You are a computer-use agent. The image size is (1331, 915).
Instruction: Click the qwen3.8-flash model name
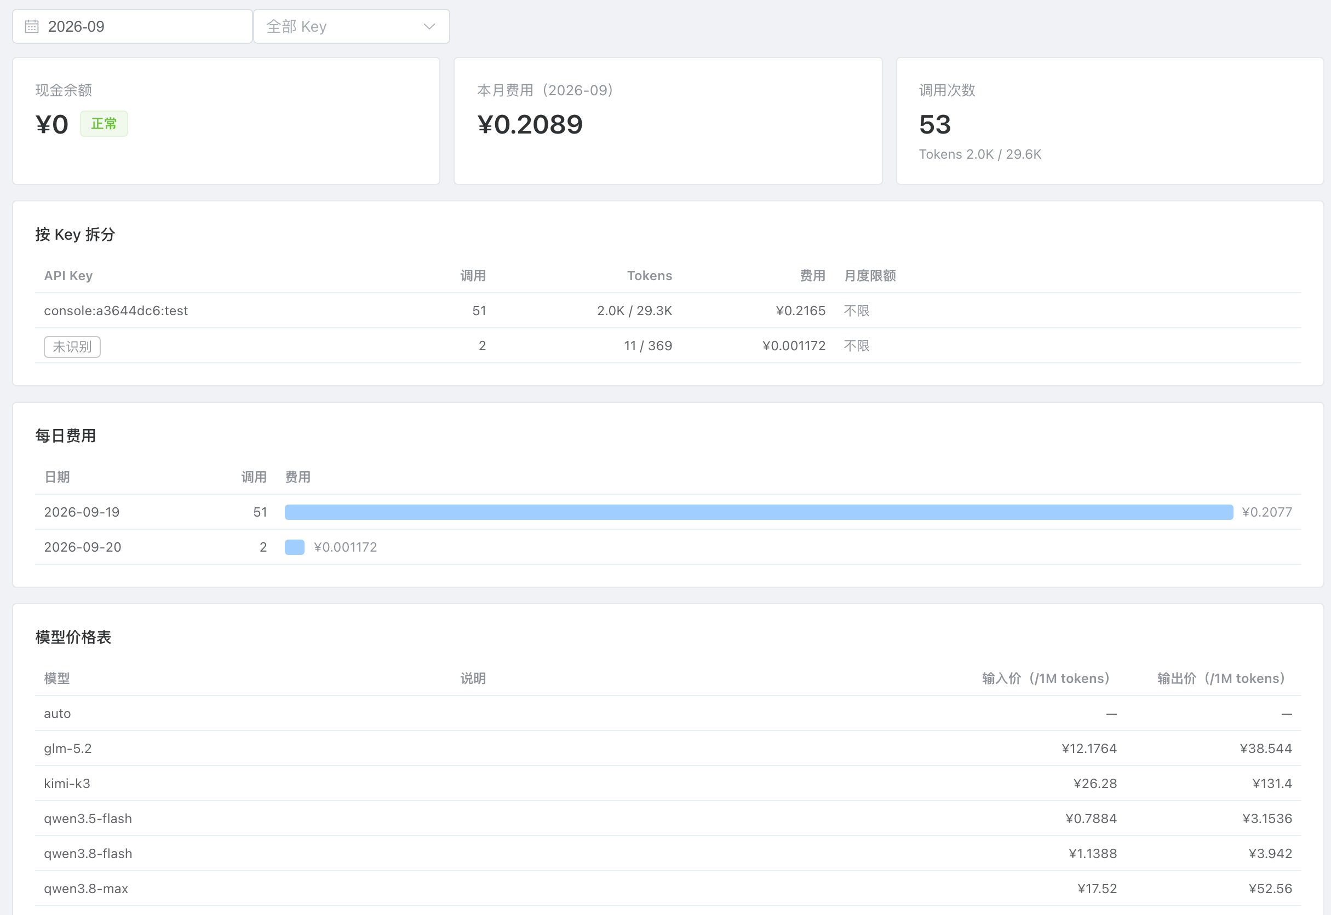pyautogui.click(x=88, y=853)
